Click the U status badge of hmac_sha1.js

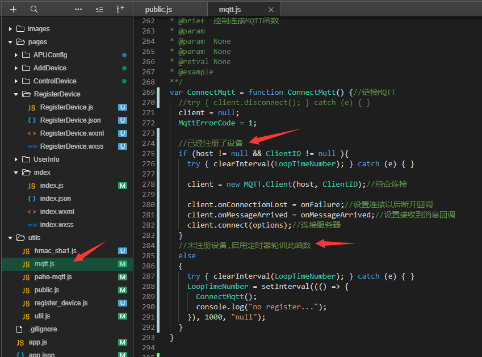123,251
